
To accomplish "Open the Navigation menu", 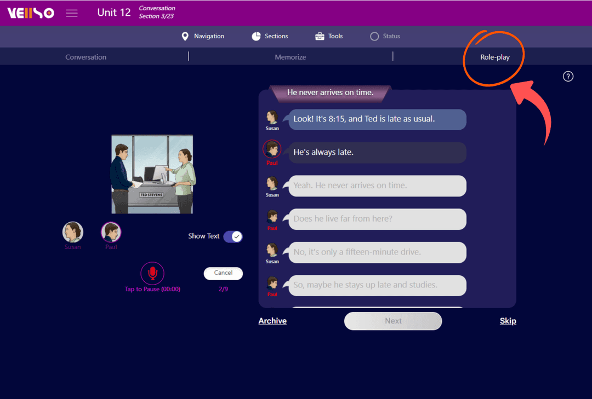I will [x=203, y=36].
